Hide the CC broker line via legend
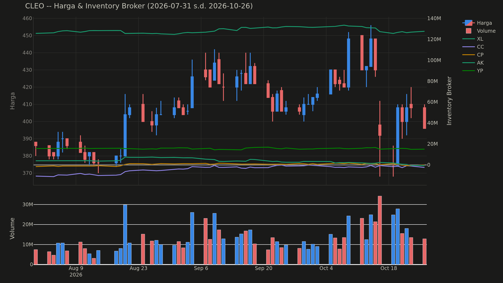503x283 pixels. click(x=473, y=47)
